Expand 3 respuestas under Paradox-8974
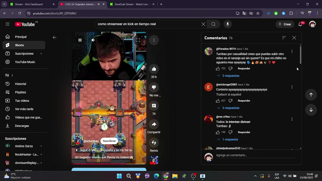 pyautogui.click(x=228, y=76)
